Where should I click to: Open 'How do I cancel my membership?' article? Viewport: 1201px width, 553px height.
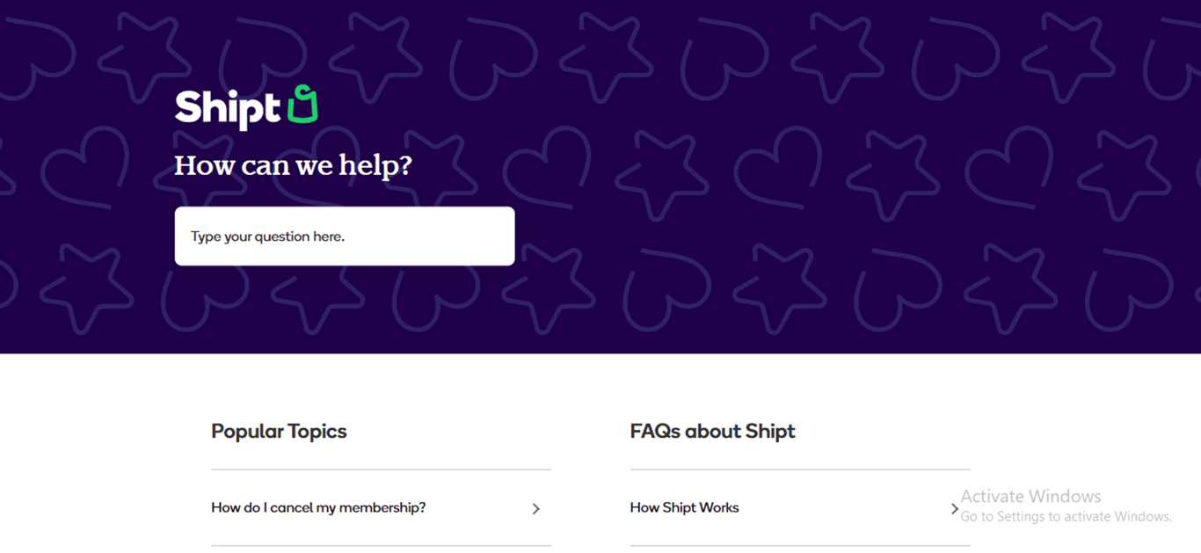coord(318,508)
